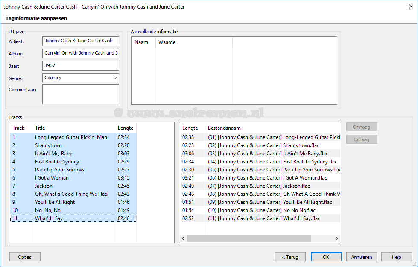Click the Bestandsnaam column header
The image size is (418, 267).
point(273,128)
